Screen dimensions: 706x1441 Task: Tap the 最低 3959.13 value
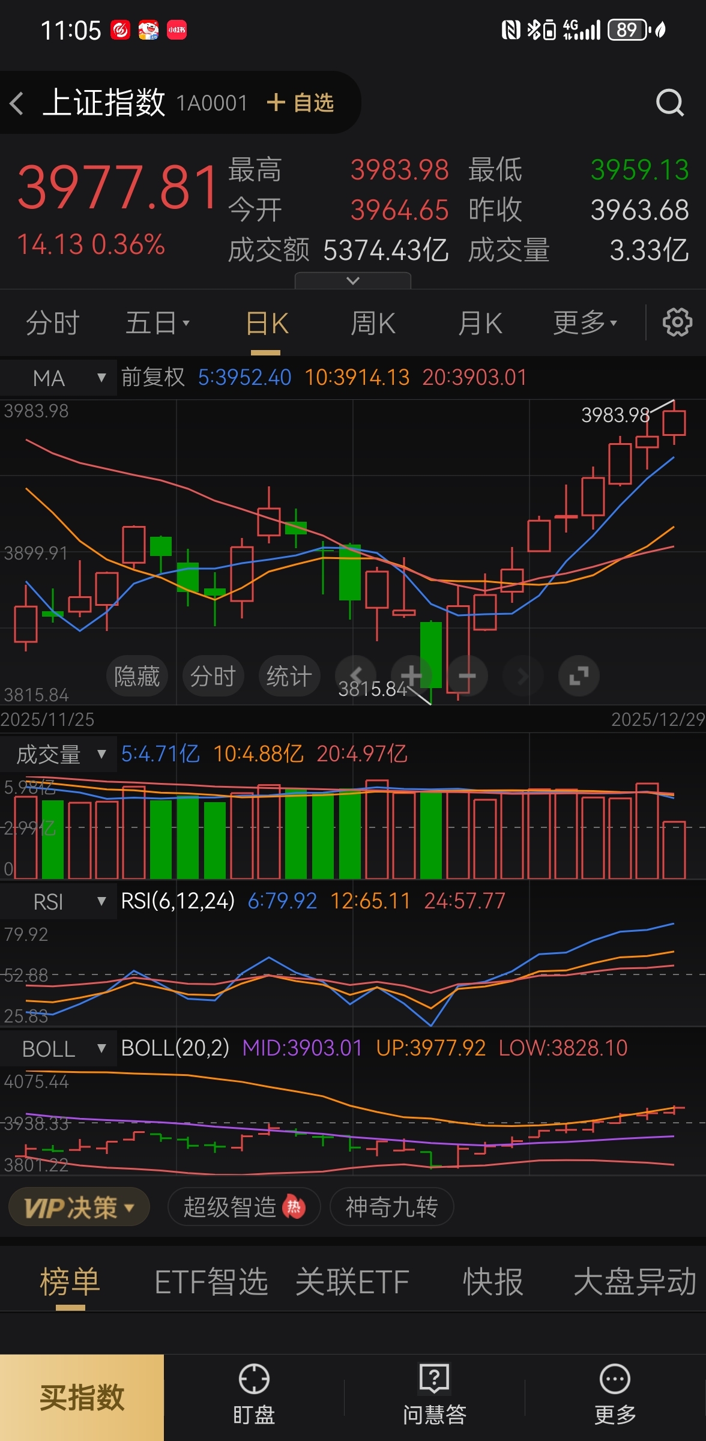[x=639, y=170]
